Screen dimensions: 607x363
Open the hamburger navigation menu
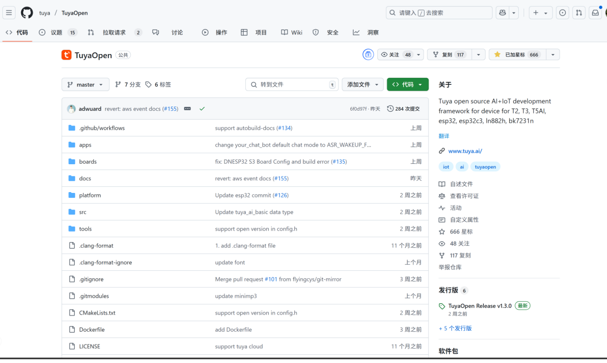pos(9,13)
